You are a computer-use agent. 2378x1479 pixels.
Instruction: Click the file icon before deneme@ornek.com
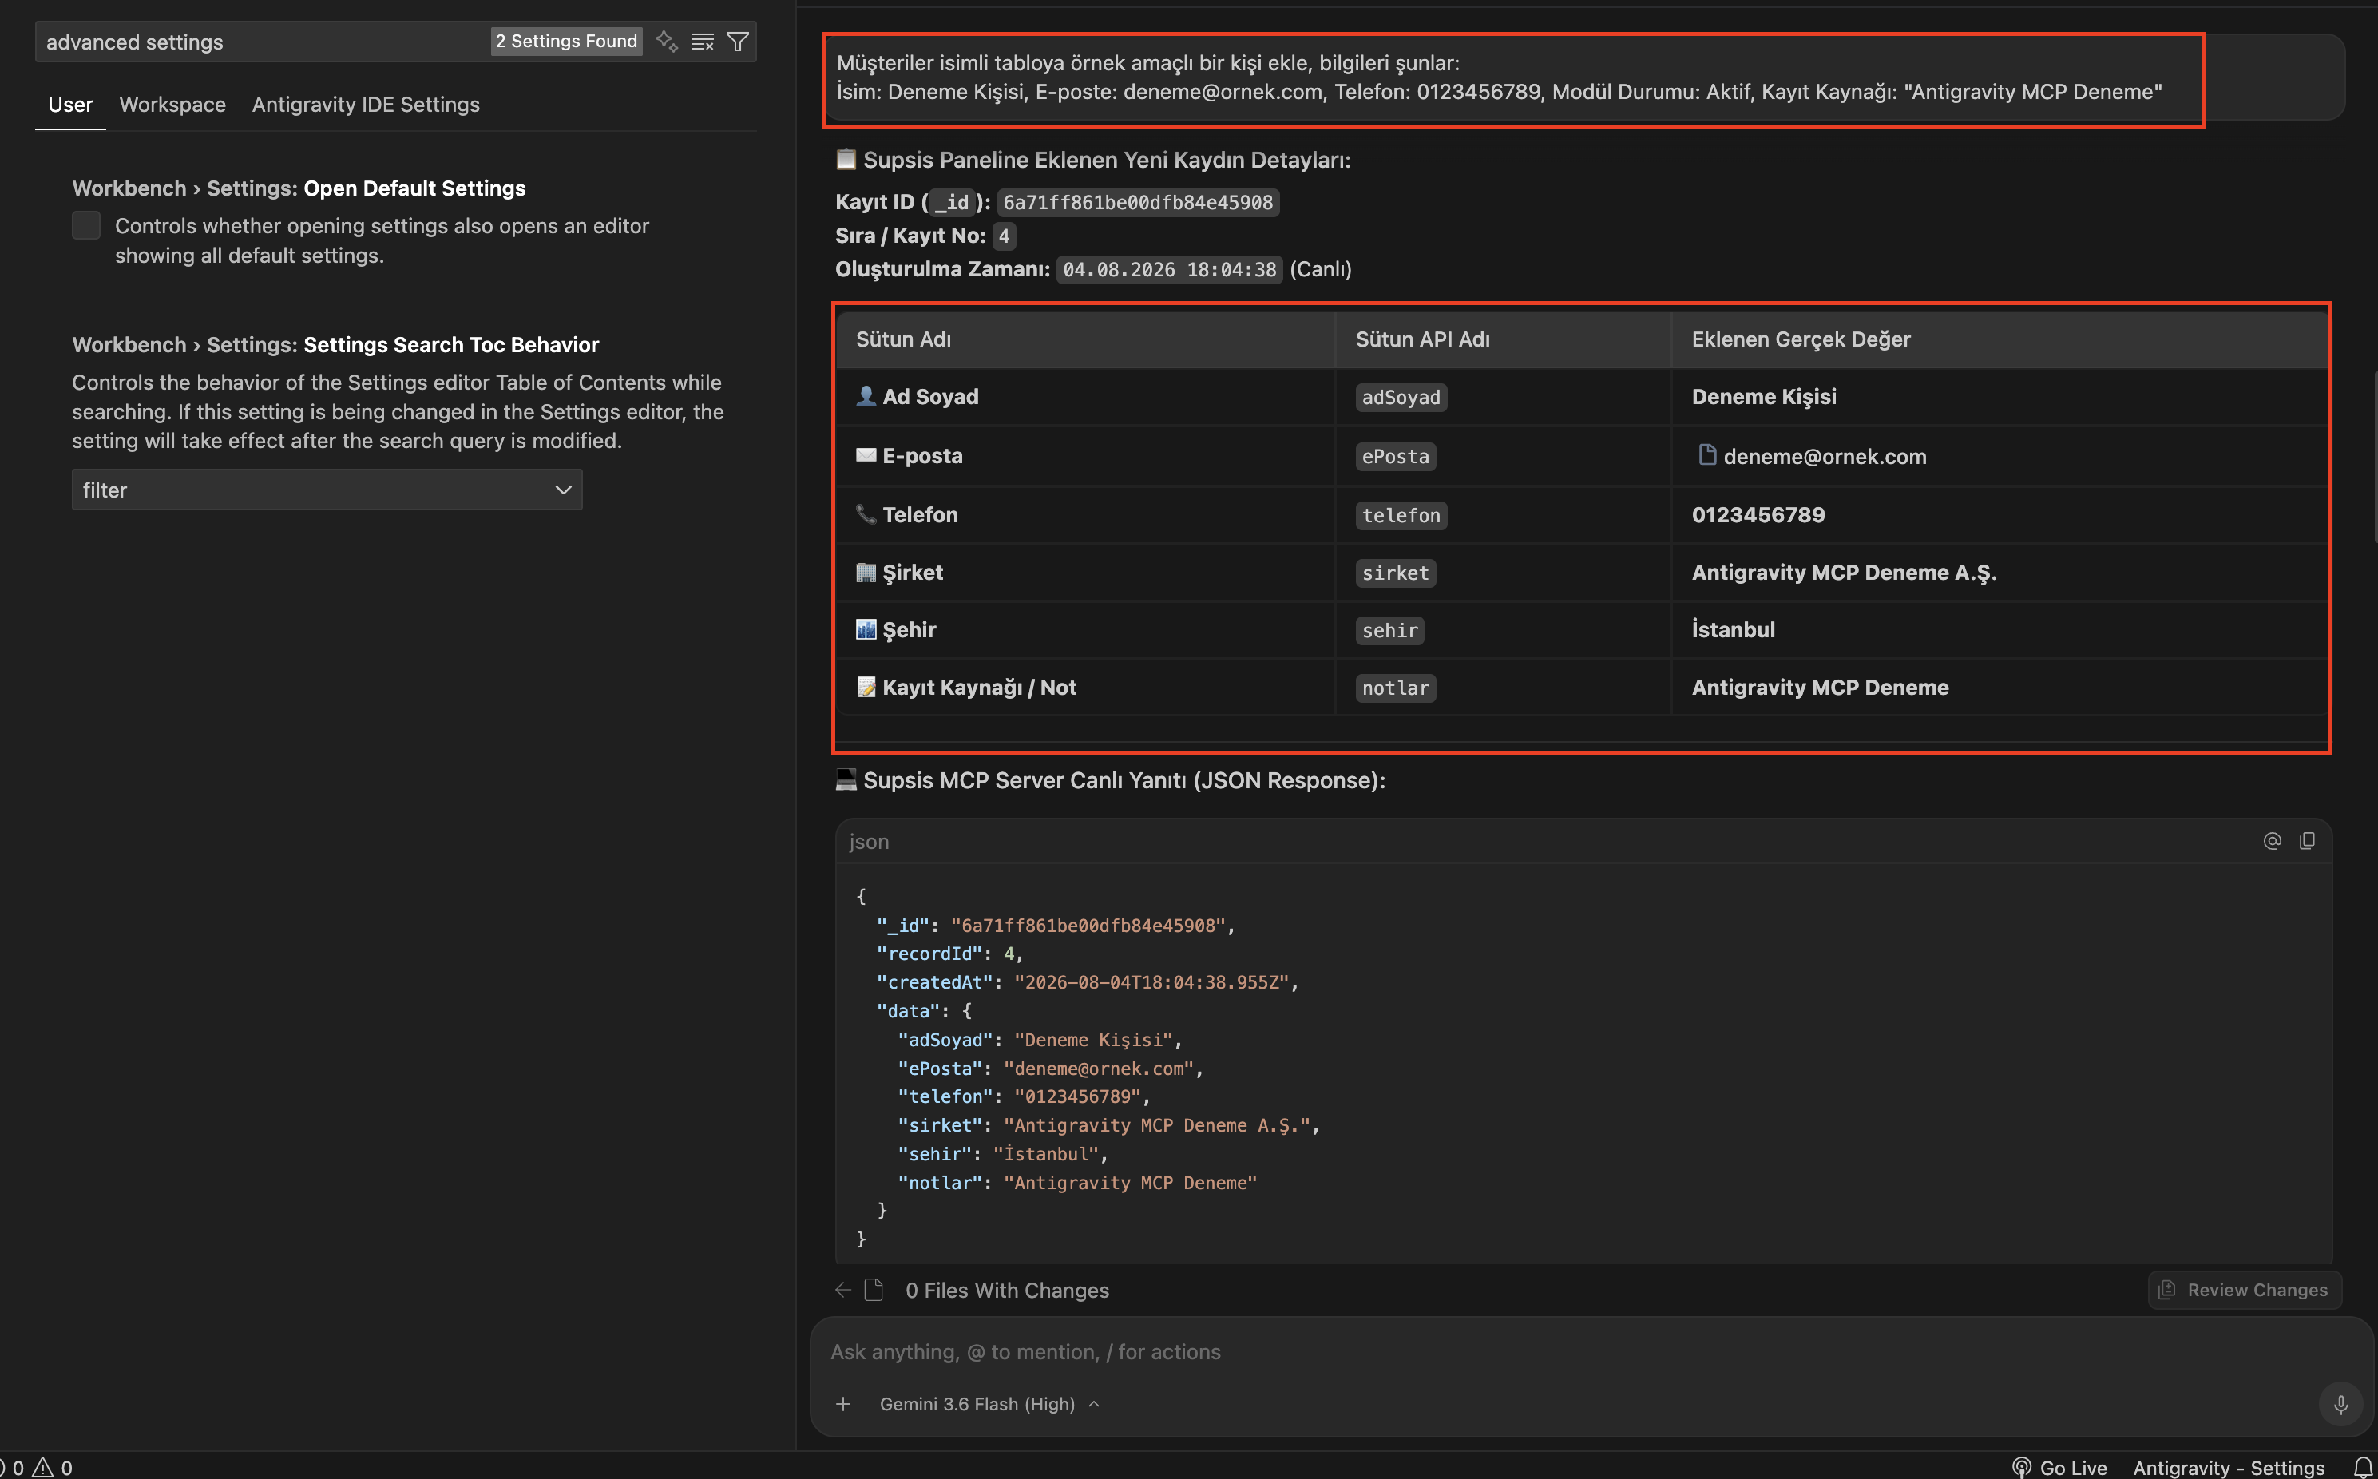(x=1707, y=455)
